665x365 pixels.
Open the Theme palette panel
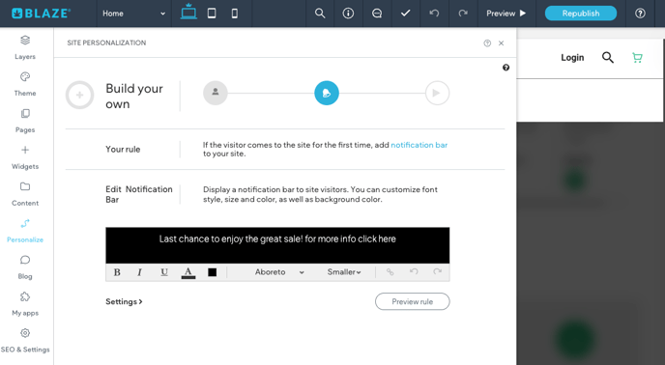click(25, 84)
